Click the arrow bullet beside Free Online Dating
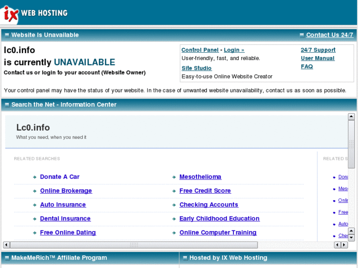Image resolution: width=358 pixels, height=268 pixels. tap(34, 233)
